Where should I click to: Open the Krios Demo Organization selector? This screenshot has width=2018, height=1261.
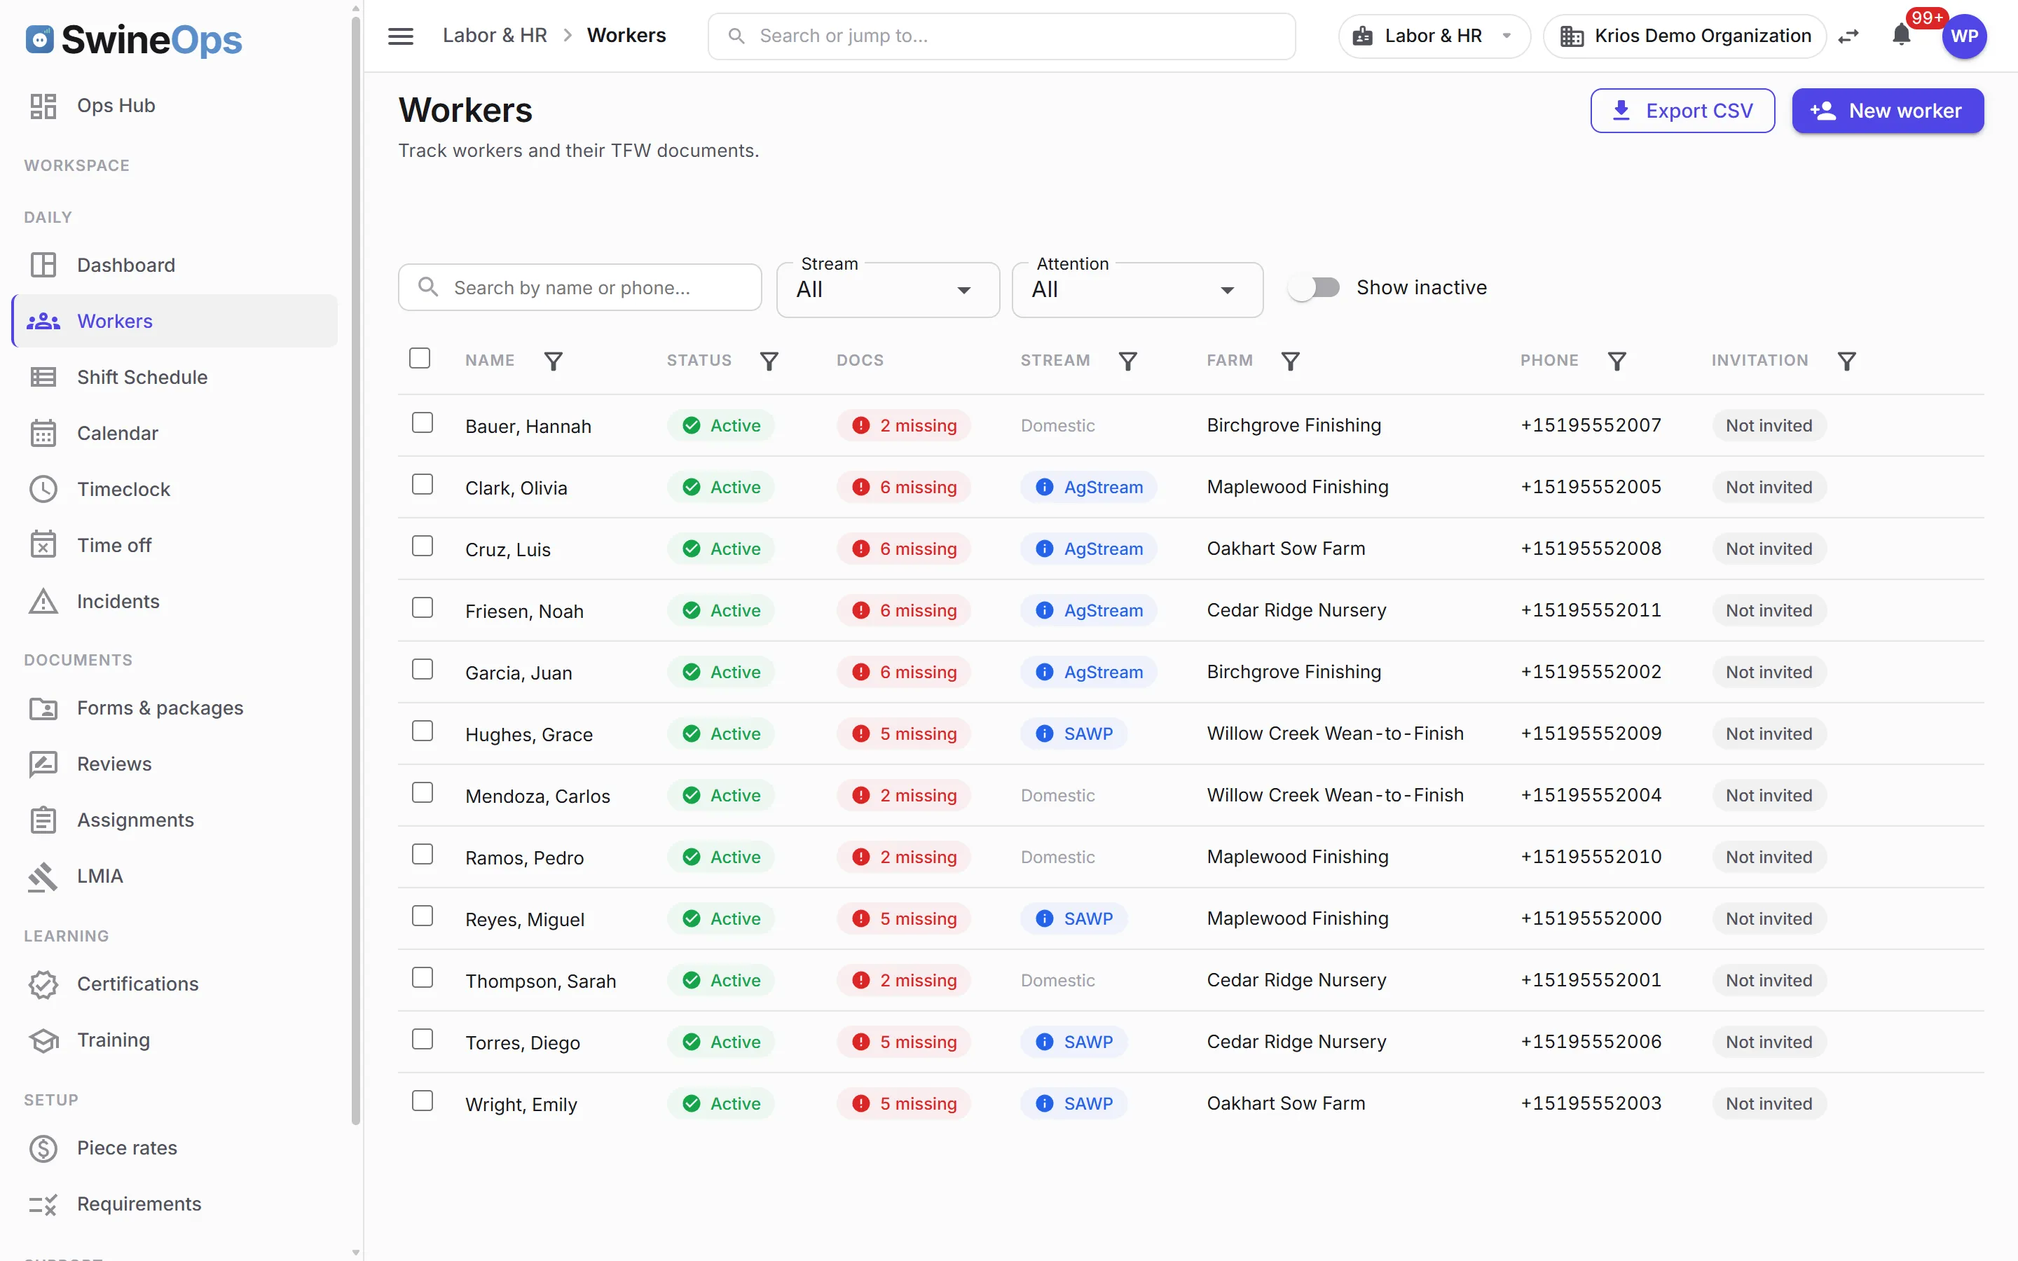pyautogui.click(x=1684, y=36)
